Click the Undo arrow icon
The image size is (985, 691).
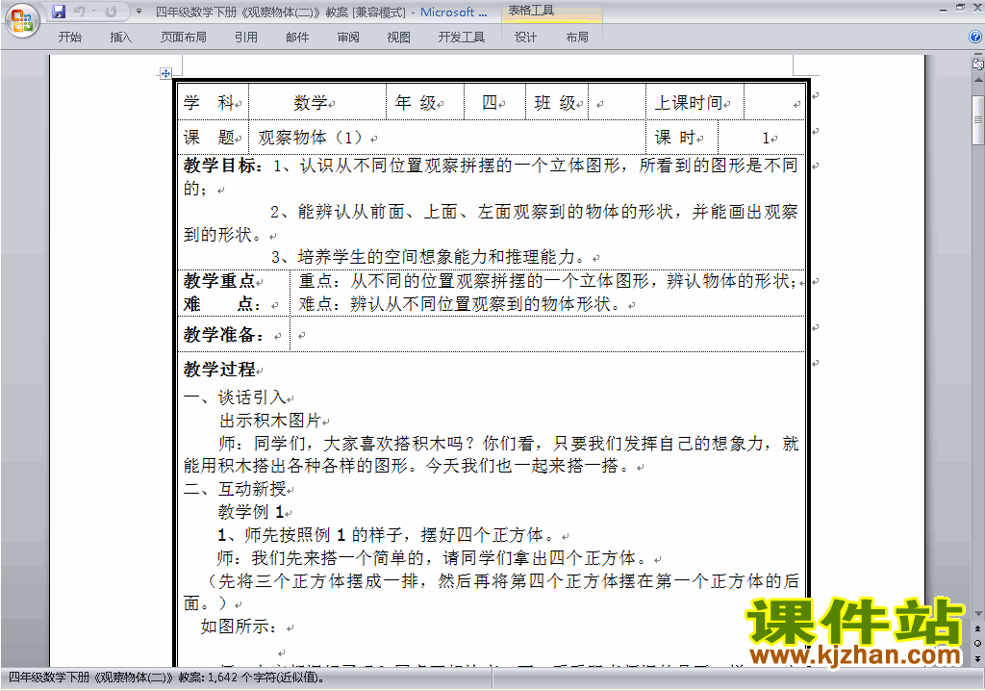[x=79, y=12]
